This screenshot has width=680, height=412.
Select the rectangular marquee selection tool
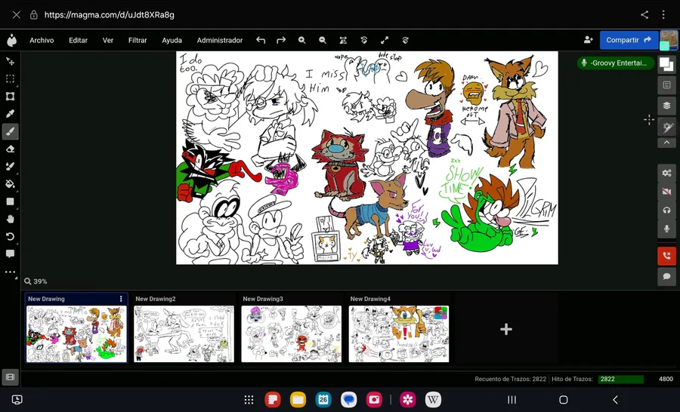click(x=11, y=78)
